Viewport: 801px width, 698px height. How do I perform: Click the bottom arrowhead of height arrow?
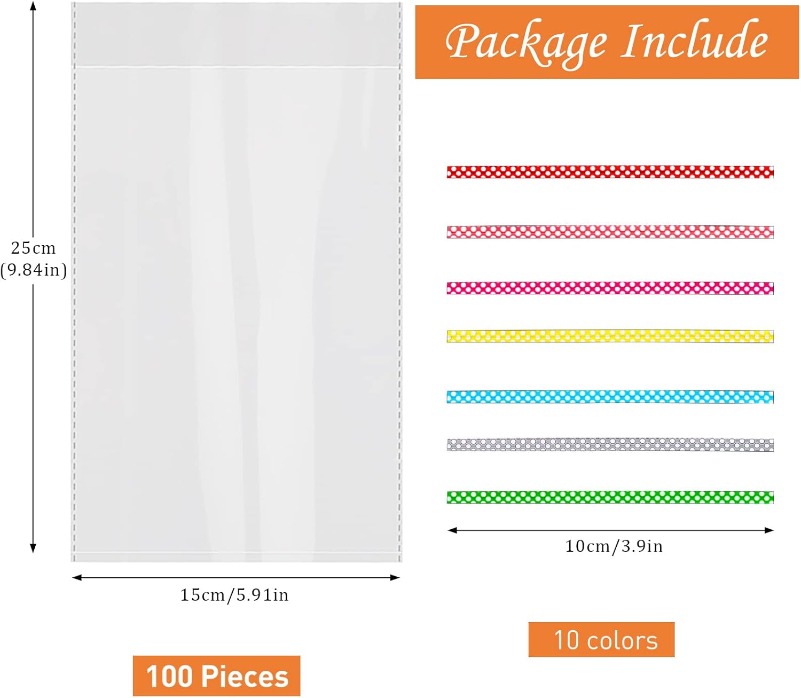click(x=33, y=548)
